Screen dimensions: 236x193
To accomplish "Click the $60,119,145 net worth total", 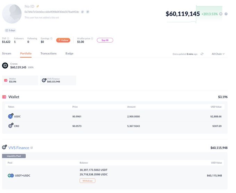I will click(x=183, y=14).
